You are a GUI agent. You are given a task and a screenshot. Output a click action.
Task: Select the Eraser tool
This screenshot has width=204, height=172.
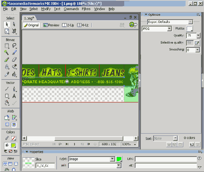(14, 59)
